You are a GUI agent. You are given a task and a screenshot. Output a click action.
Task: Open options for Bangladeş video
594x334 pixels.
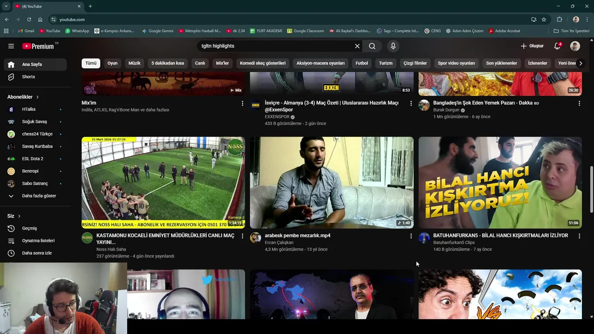click(x=579, y=103)
